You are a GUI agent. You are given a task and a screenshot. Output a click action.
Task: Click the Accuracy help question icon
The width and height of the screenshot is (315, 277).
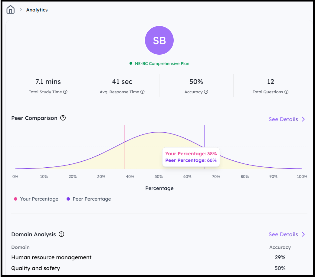pos(206,92)
